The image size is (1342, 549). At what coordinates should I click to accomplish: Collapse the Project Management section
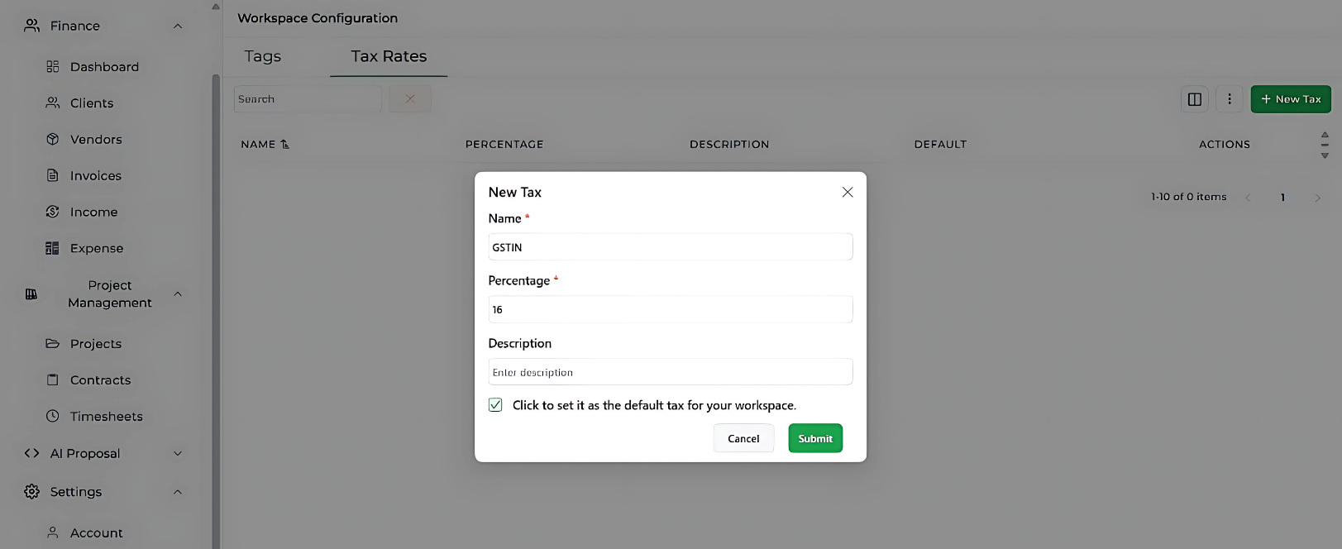178,294
